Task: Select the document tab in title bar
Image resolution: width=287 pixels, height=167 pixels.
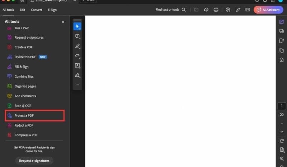Action: click(x=53, y=1)
